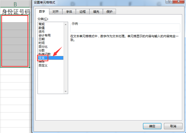The width and height of the screenshot is (186, 133).
Task: Select 自定义 category
Action: [x=43, y=65]
